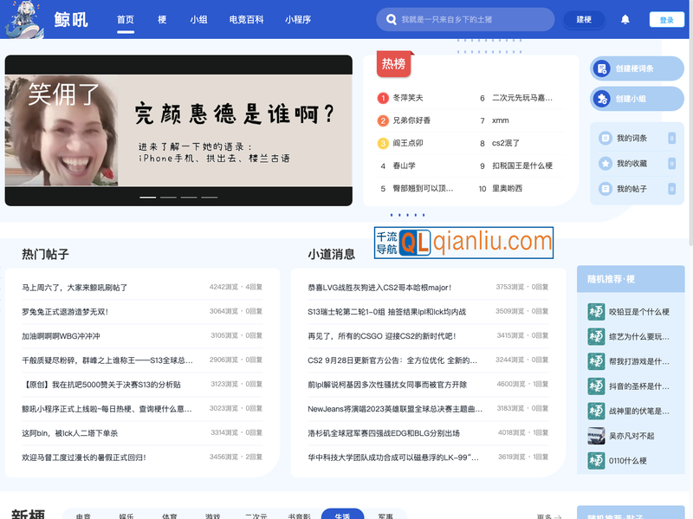This screenshot has width=693, height=519.
Task: Click the 完颜惠德 banner image
Action: point(178,121)
